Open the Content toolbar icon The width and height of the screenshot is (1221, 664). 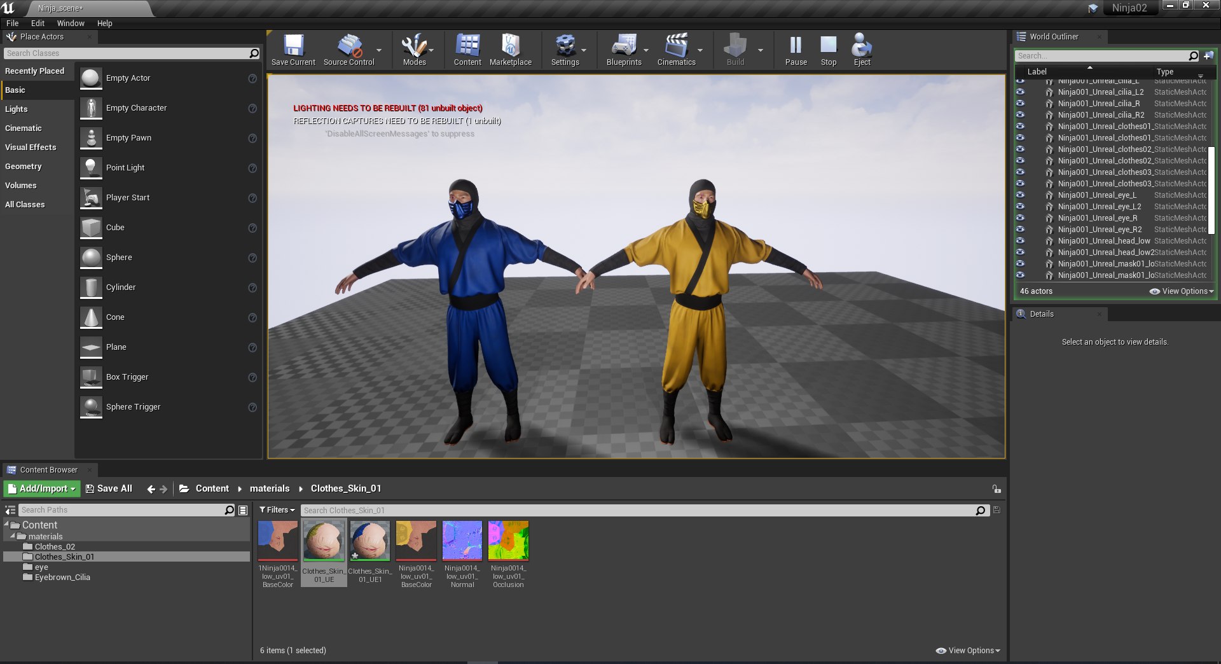[467, 46]
